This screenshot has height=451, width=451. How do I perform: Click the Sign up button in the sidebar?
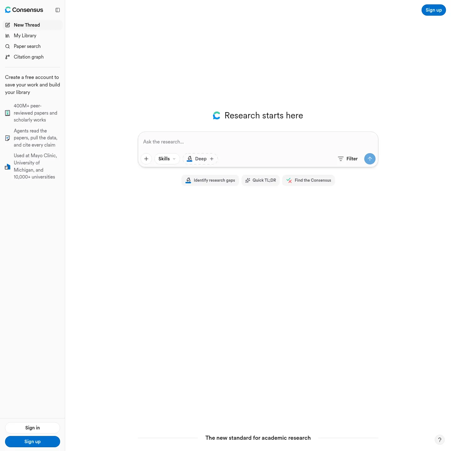coord(33,442)
